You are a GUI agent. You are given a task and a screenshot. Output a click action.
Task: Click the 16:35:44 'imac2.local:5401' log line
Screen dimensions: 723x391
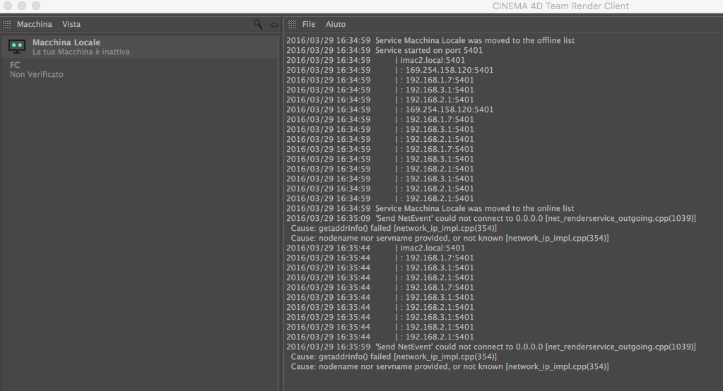pos(376,248)
